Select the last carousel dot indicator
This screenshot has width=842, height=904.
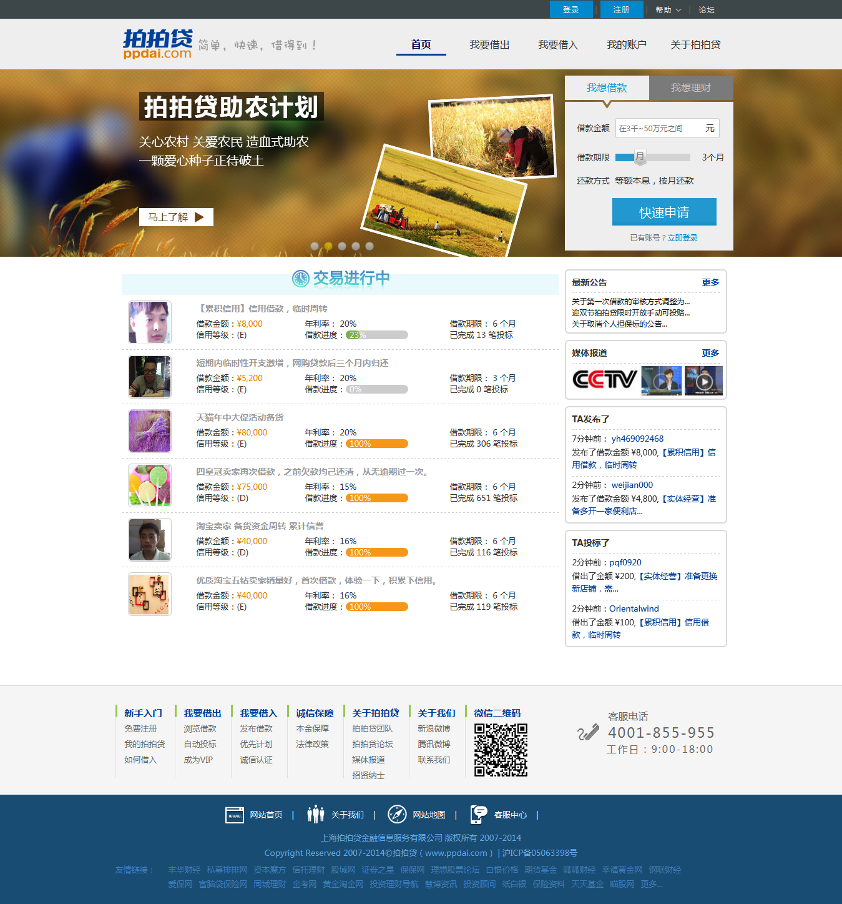click(370, 246)
